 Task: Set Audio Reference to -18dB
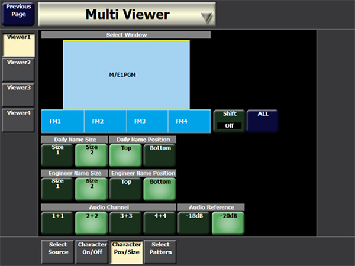(194, 223)
